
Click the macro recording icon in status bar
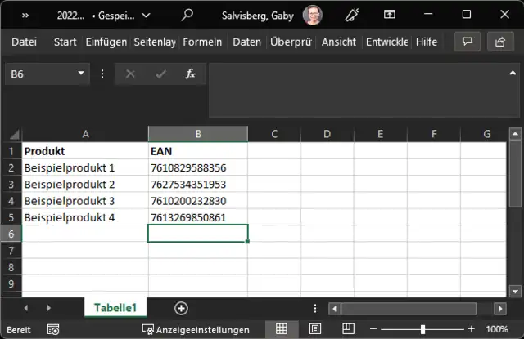point(53,330)
